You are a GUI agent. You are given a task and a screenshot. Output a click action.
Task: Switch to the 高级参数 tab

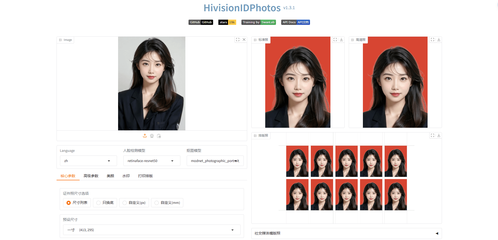pyautogui.click(x=91, y=176)
